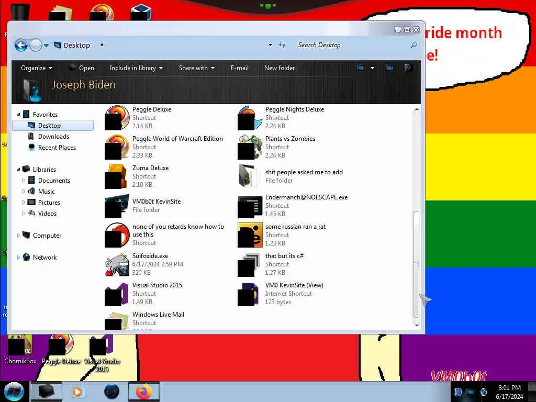Open the view options dropdown arrow

pos(372,68)
